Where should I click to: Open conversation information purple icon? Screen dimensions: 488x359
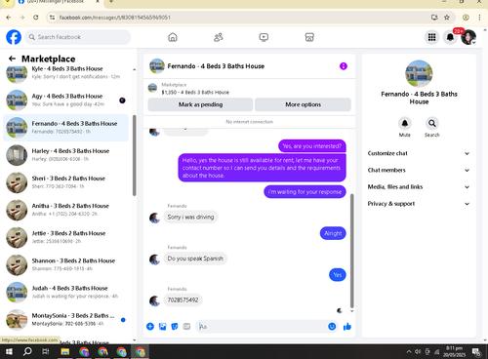[344, 66]
